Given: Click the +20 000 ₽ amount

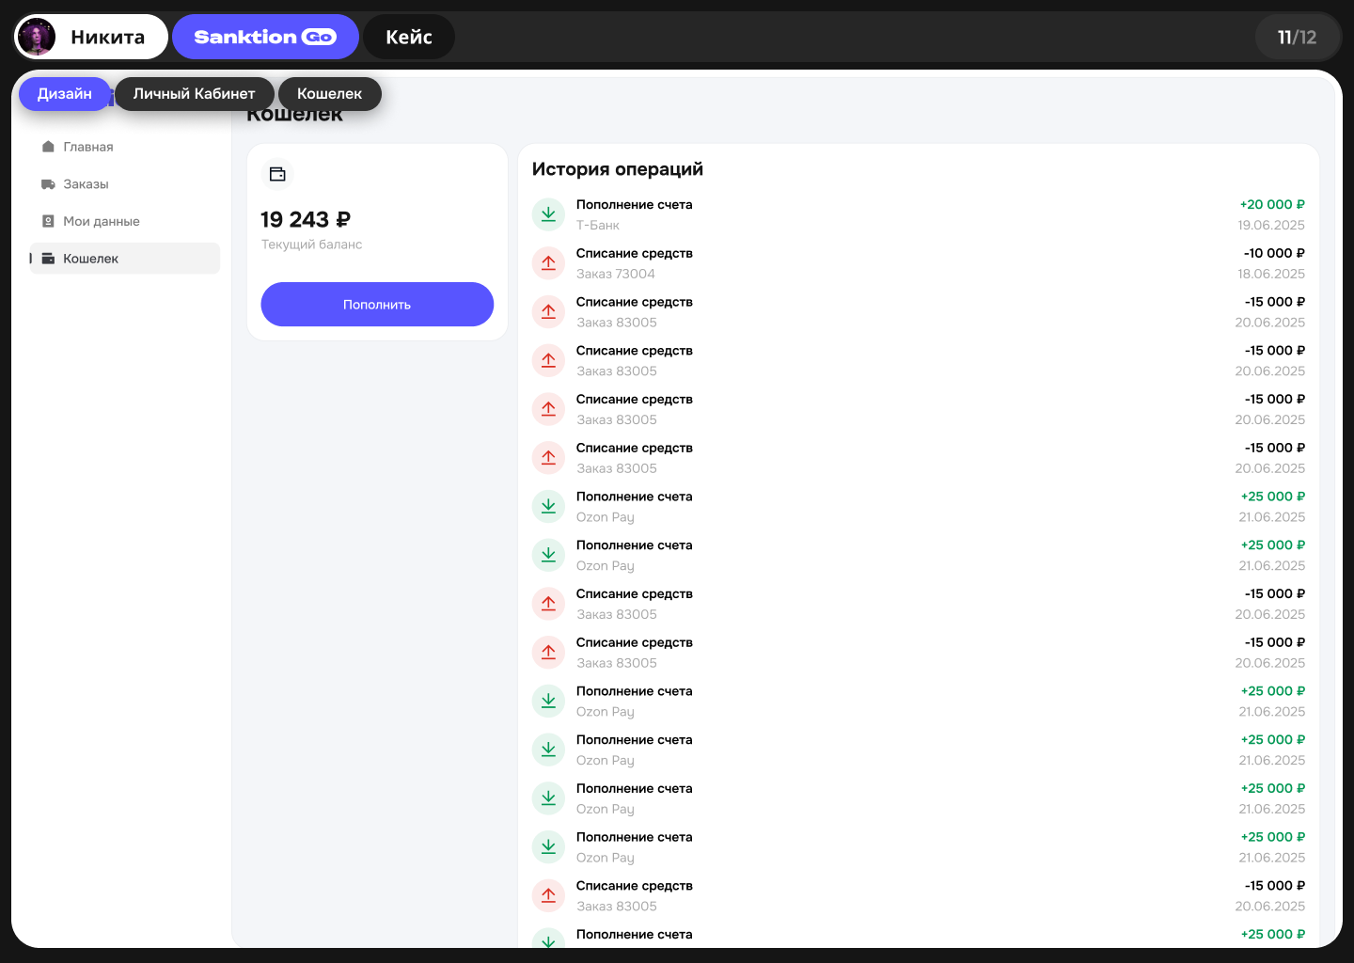Looking at the screenshot, I should pyautogui.click(x=1272, y=204).
